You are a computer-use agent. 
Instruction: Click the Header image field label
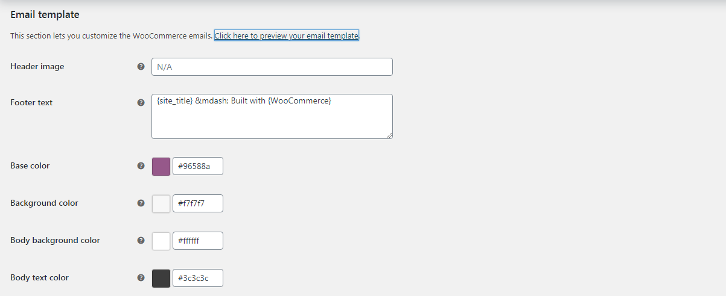(37, 67)
